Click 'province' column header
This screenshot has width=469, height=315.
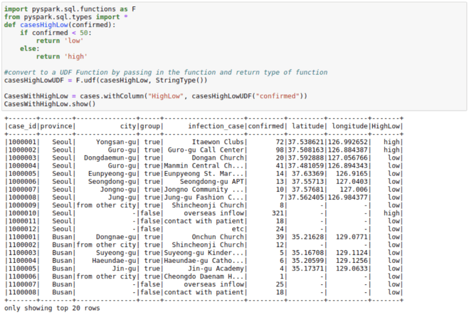tap(56, 126)
